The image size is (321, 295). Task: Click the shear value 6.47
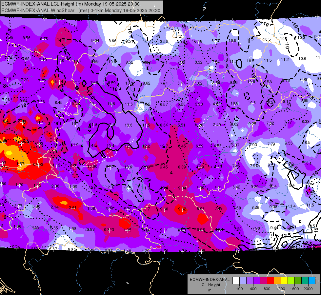(x=181, y=83)
